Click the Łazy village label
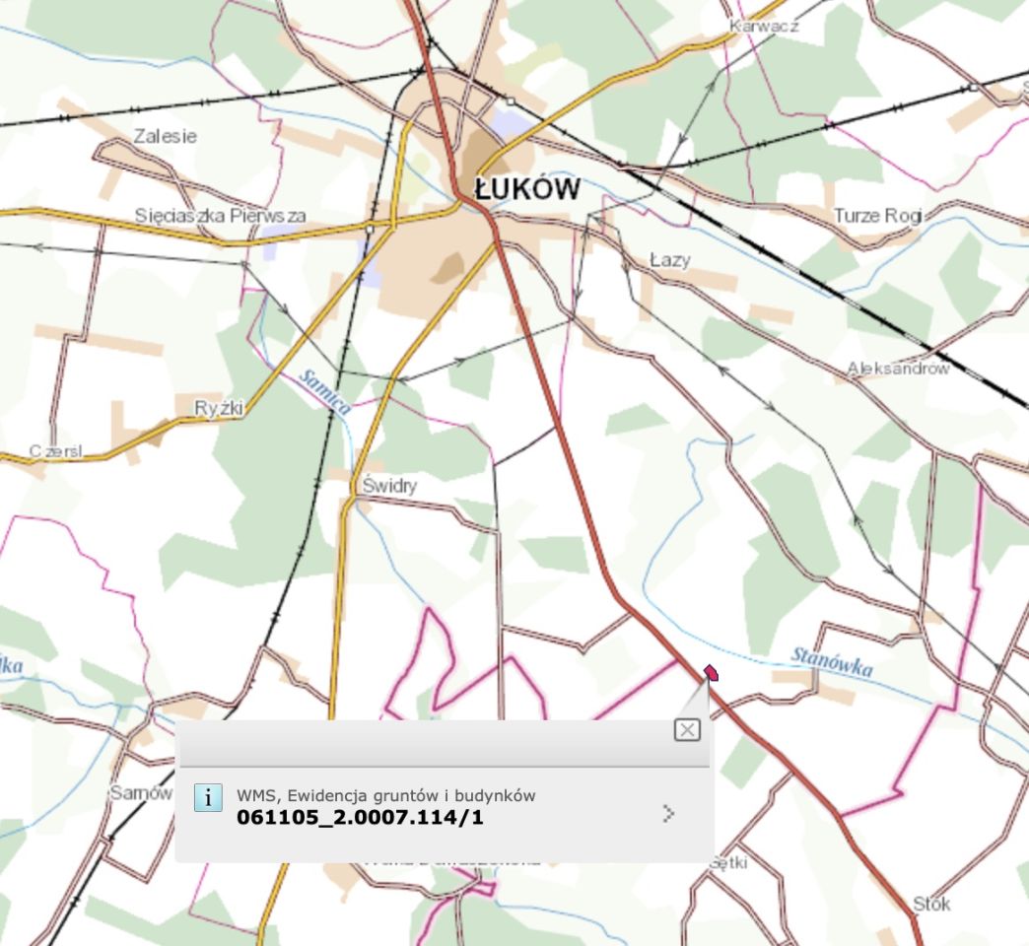The height and width of the screenshot is (946, 1029). 669,260
